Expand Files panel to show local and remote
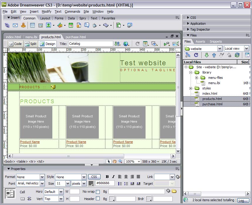Screen dimensions: 252x205 tap(247, 55)
